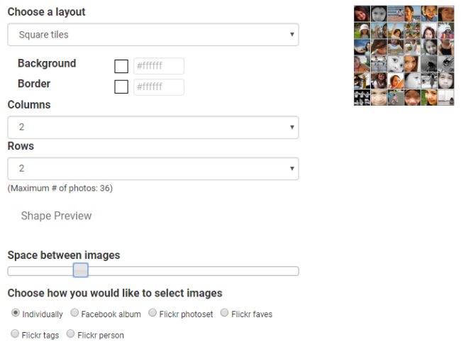
Task: Click the Columns dropdown arrow icon
Action: click(292, 127)
